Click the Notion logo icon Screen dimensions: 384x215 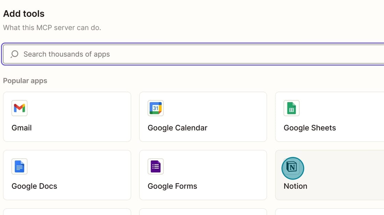(x=291, y=167)
